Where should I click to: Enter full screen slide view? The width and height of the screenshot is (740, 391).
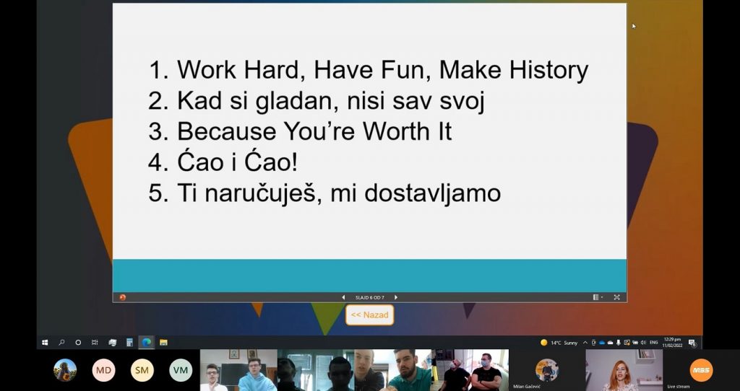[x=616, y=297]
